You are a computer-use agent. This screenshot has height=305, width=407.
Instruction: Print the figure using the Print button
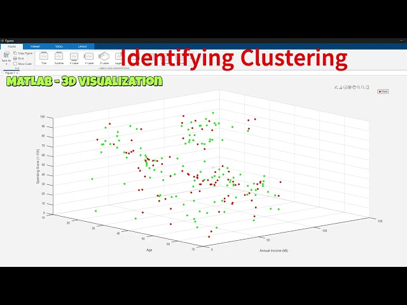click(18, 58)
